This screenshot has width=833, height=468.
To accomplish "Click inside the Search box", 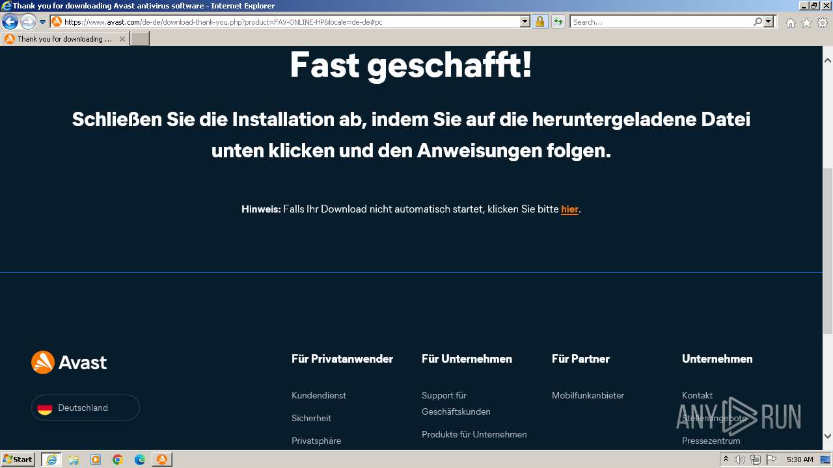I will point(661,21).
